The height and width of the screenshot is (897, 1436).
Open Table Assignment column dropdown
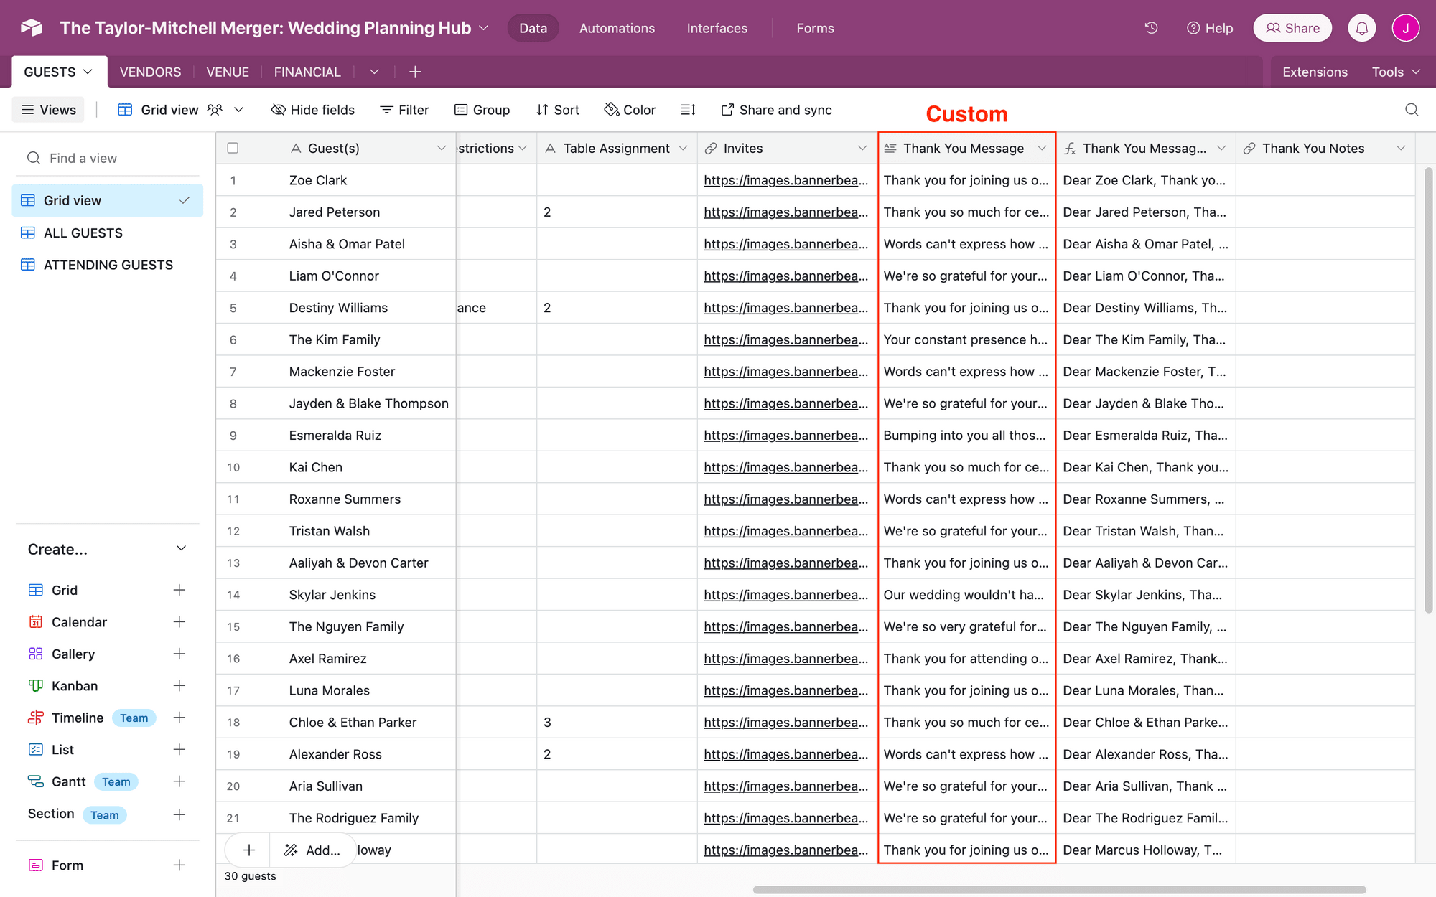pyautogui.click(x=683, y=149)
